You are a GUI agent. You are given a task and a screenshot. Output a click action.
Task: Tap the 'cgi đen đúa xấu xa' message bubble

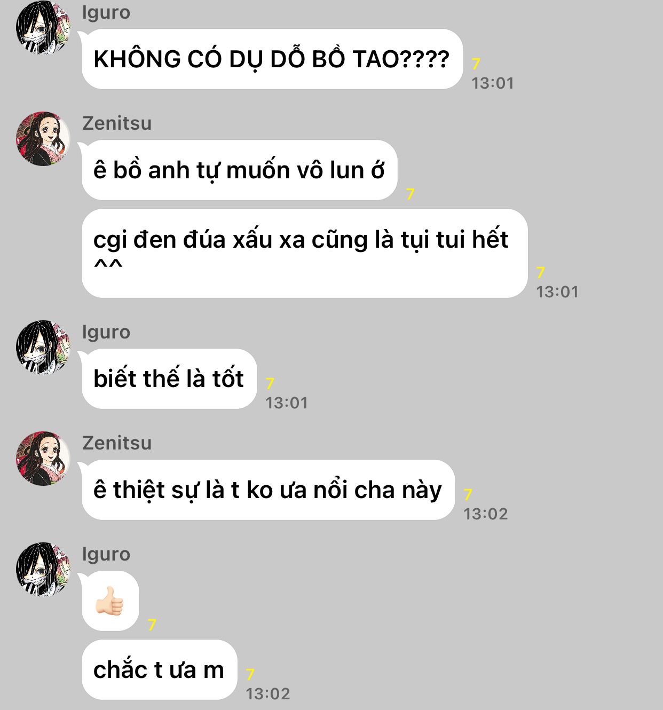pos(305,254)
